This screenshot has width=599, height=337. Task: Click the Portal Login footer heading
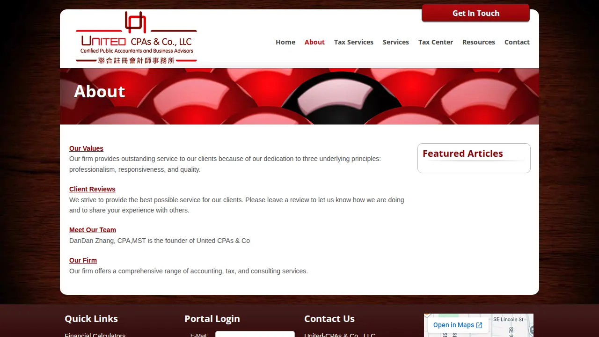tap(212, 319)
